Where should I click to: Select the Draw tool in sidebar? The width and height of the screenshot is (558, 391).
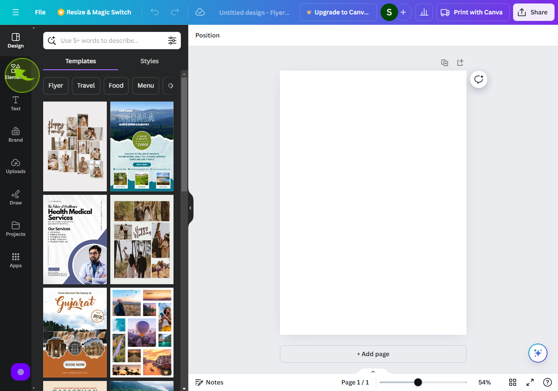click(16, 197)
